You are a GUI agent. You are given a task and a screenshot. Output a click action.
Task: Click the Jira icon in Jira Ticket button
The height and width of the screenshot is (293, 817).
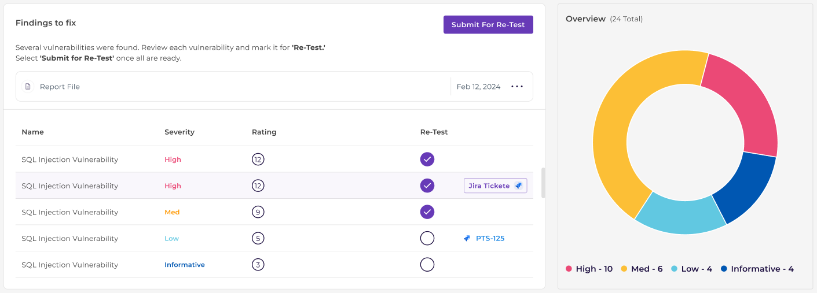tap(518, 186)
